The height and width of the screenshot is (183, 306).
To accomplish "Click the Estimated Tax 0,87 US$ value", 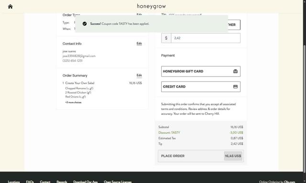I will [x=237, y=138].
